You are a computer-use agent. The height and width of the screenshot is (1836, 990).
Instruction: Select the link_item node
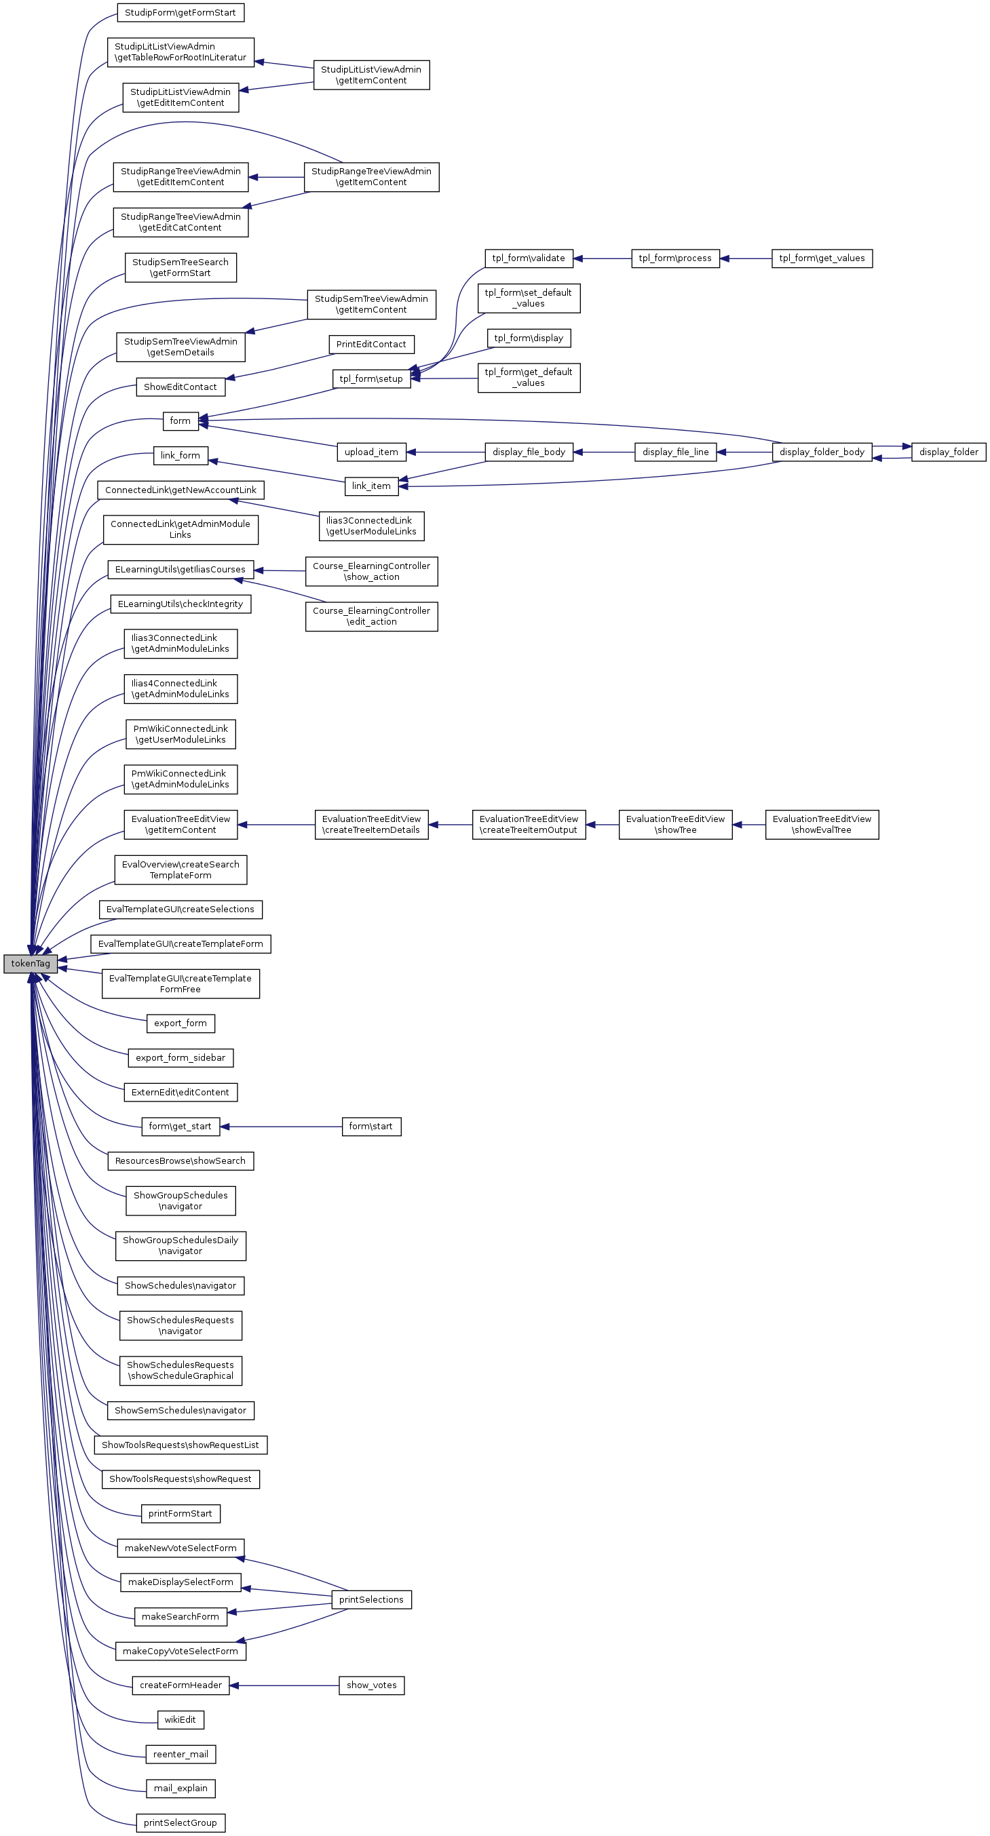point(371,486)
